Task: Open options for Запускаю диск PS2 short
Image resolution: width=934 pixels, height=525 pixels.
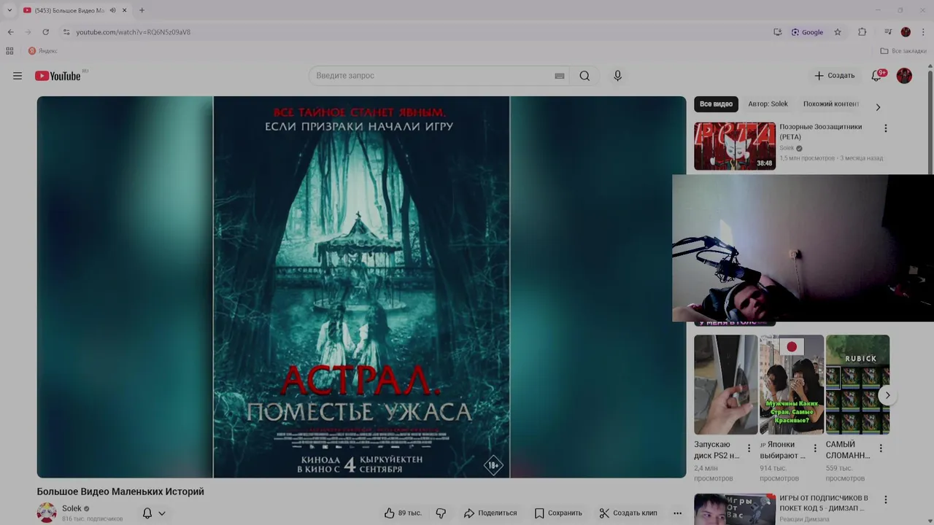Action: point(749,448)
